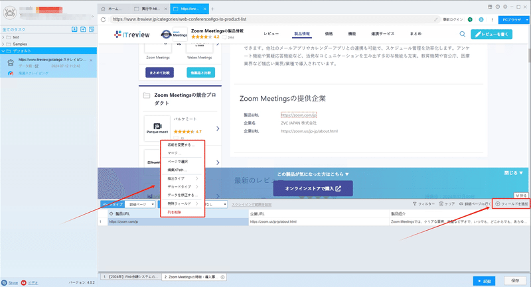Click the batch select icon beside task list

coord(92,29)
